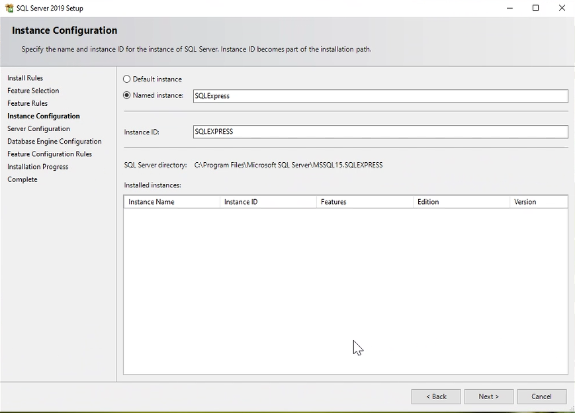Select Installation Progress in the sidebar
This screenshot has height=413, width=575.
coord(38,167)
